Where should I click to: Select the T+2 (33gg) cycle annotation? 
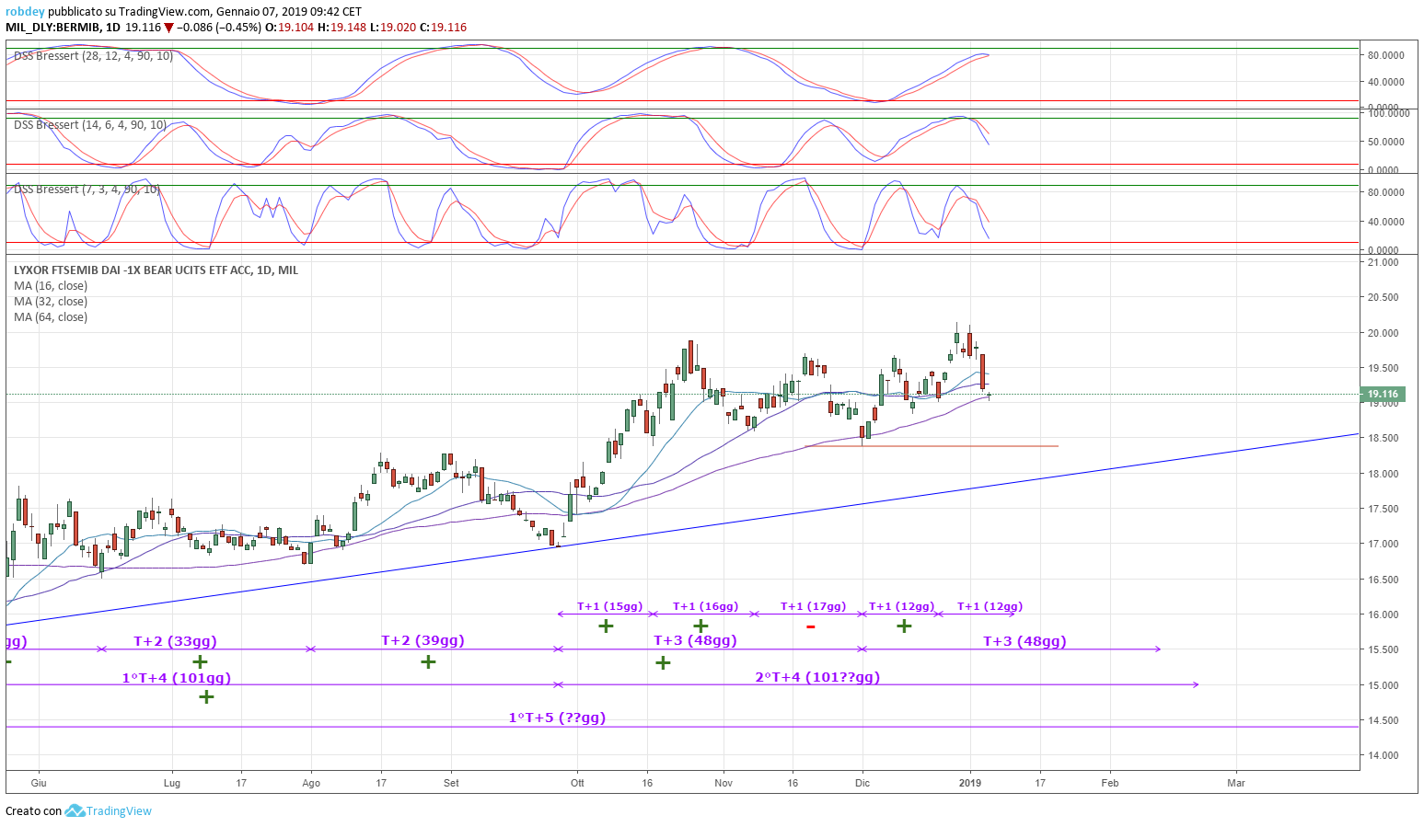click(x=175, y=641)
